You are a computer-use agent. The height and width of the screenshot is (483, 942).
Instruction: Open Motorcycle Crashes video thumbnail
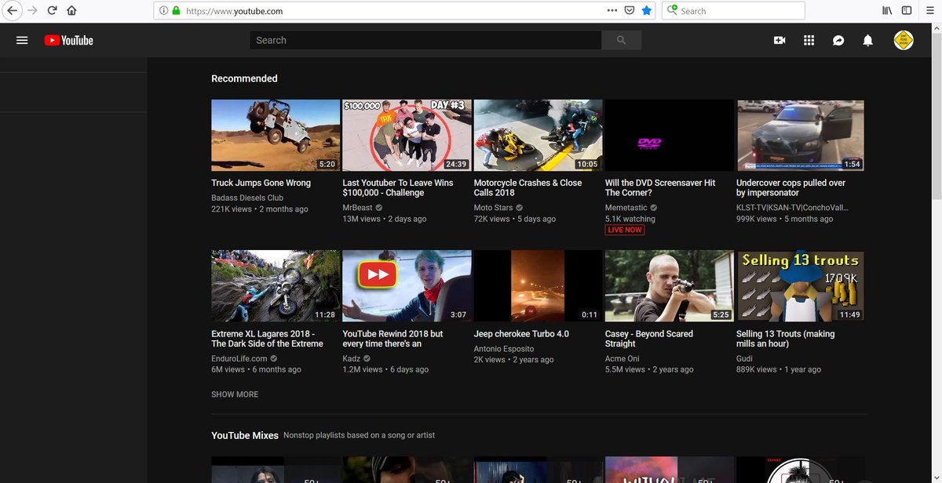538,135
